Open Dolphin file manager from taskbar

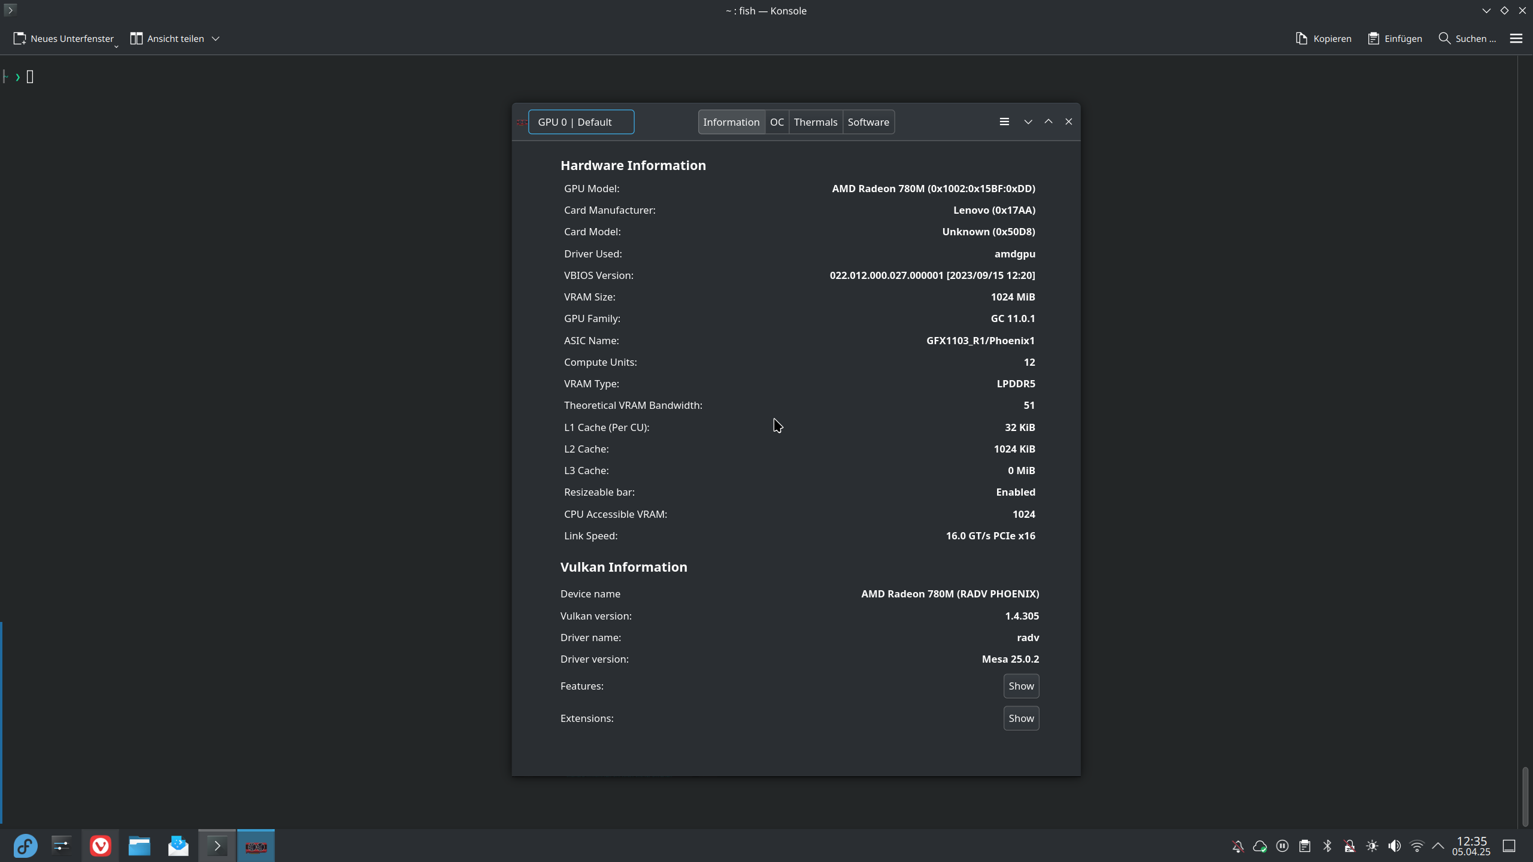pyautogui.click(x=139, y=845)
